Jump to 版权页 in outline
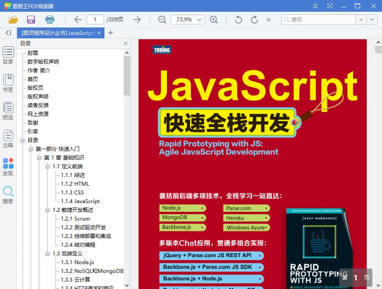 (35, 88)
